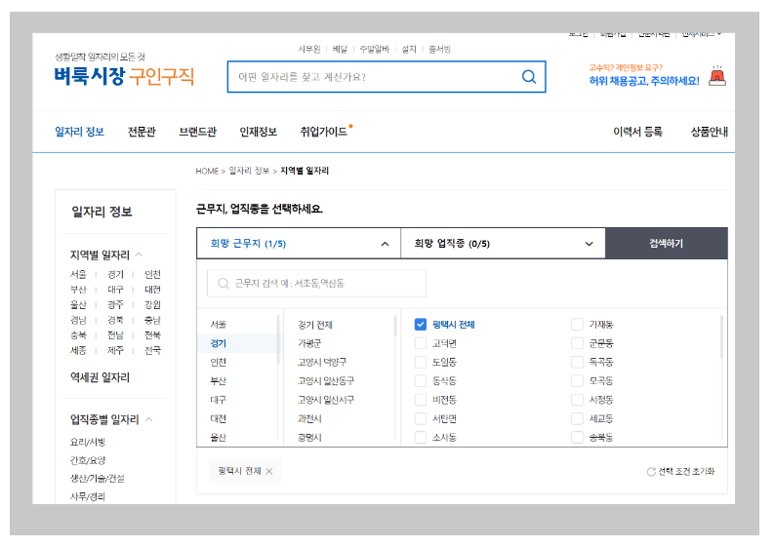The width and height of the screenshot is (774, 547).
Task: Check the 비전동 checkbox
Action: (421, 400)
